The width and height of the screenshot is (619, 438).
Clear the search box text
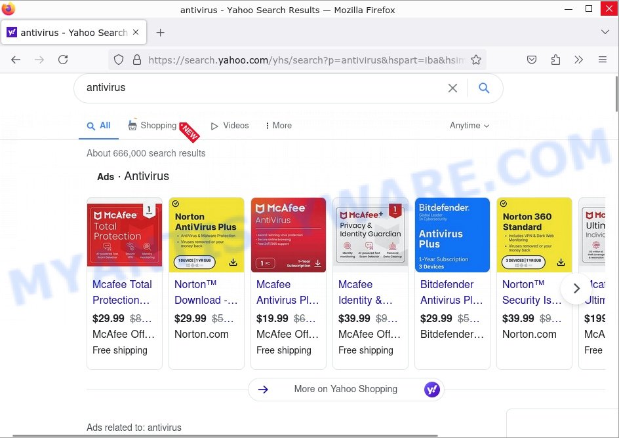(x=453, y=88)
